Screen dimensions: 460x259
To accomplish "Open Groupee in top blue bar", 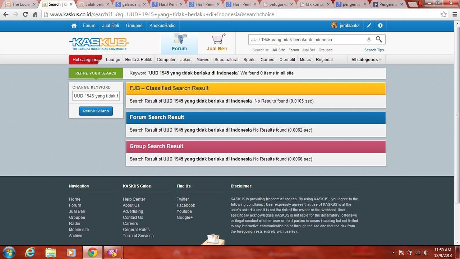I will (134, 26).
